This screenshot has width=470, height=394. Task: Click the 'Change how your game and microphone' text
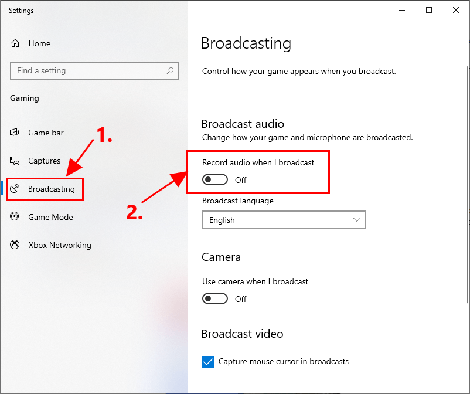(307, 137)
